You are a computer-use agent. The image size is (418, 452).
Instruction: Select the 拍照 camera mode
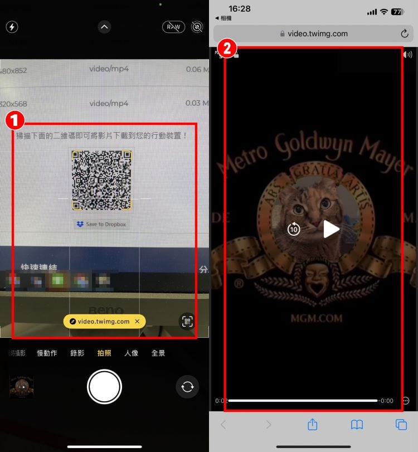pos(104,353)
